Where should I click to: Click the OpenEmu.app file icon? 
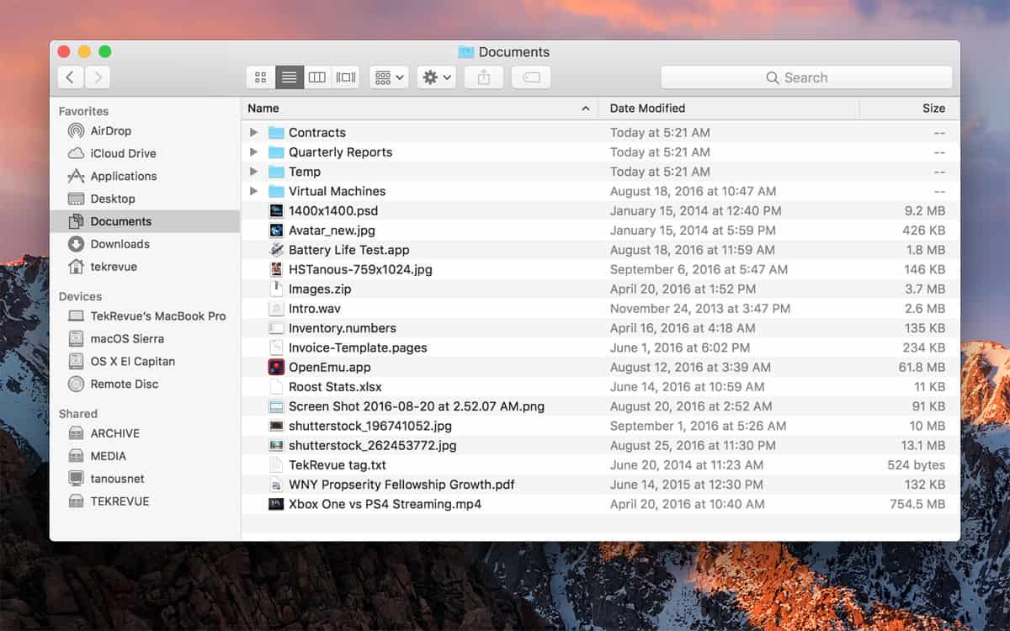[x=276, y=368]
